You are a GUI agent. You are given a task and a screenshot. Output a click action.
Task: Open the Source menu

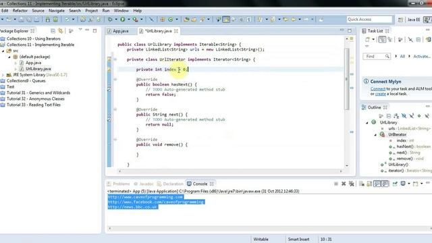(38, 11)
